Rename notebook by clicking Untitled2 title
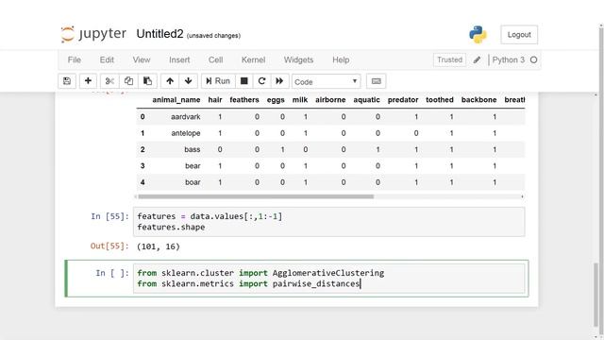Screen dimensions: 604x340 [159, 34]
